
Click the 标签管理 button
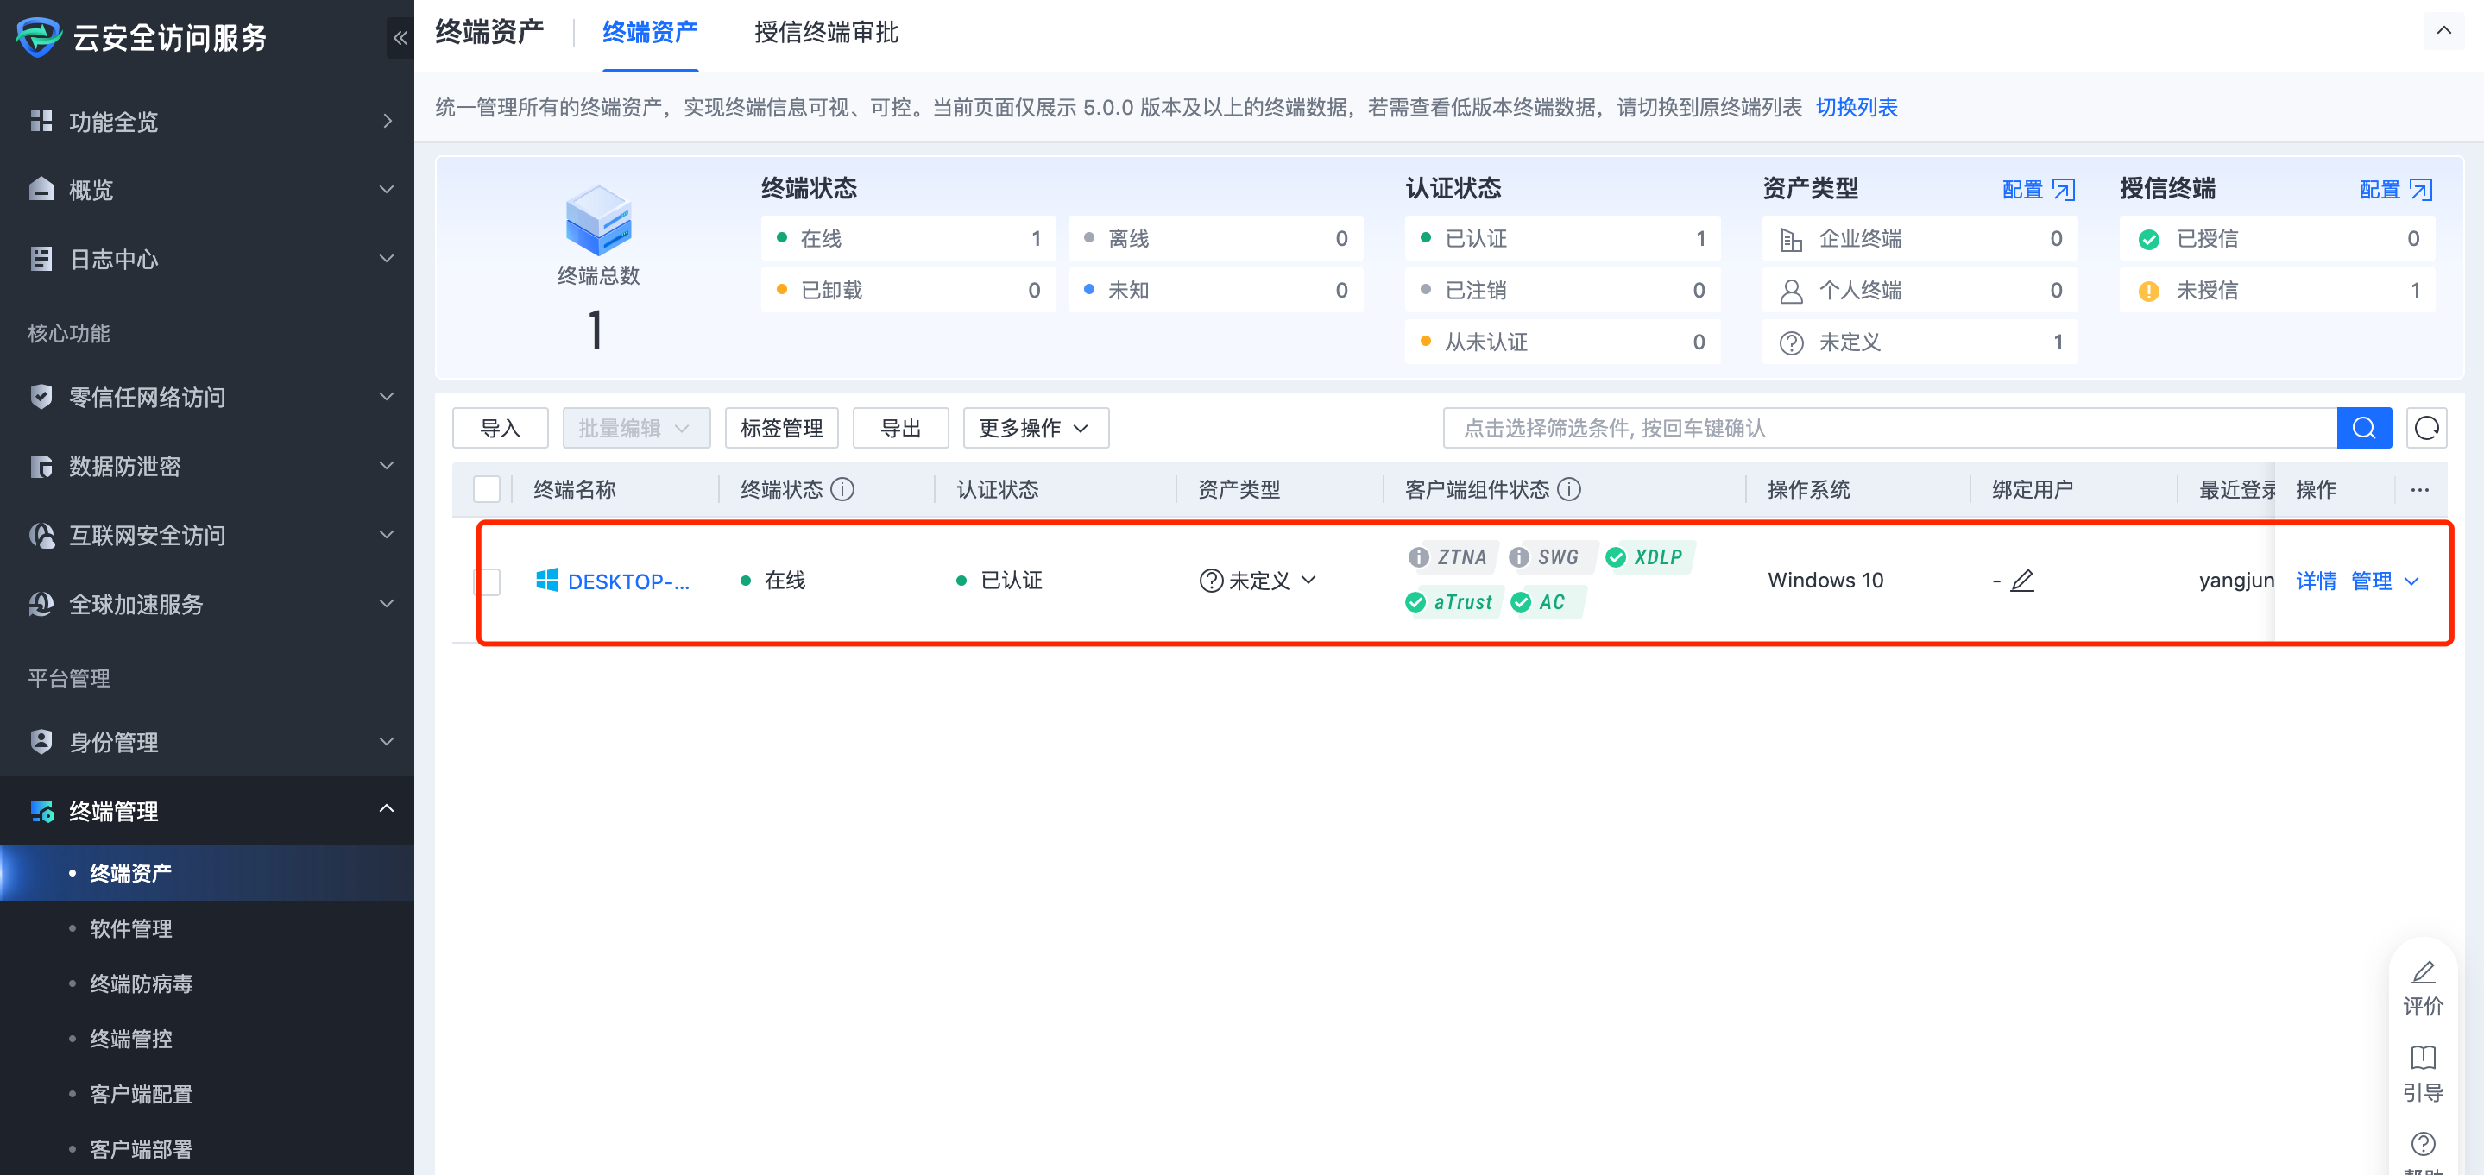click(781, 428)
